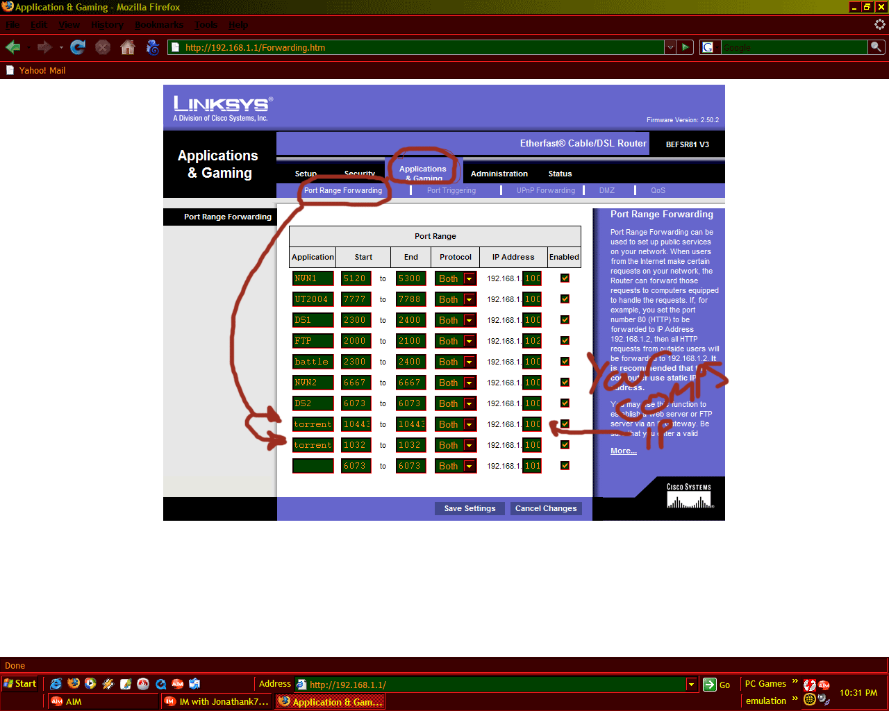
Task: Reload the router page
Action: click(x=78, y=47)
